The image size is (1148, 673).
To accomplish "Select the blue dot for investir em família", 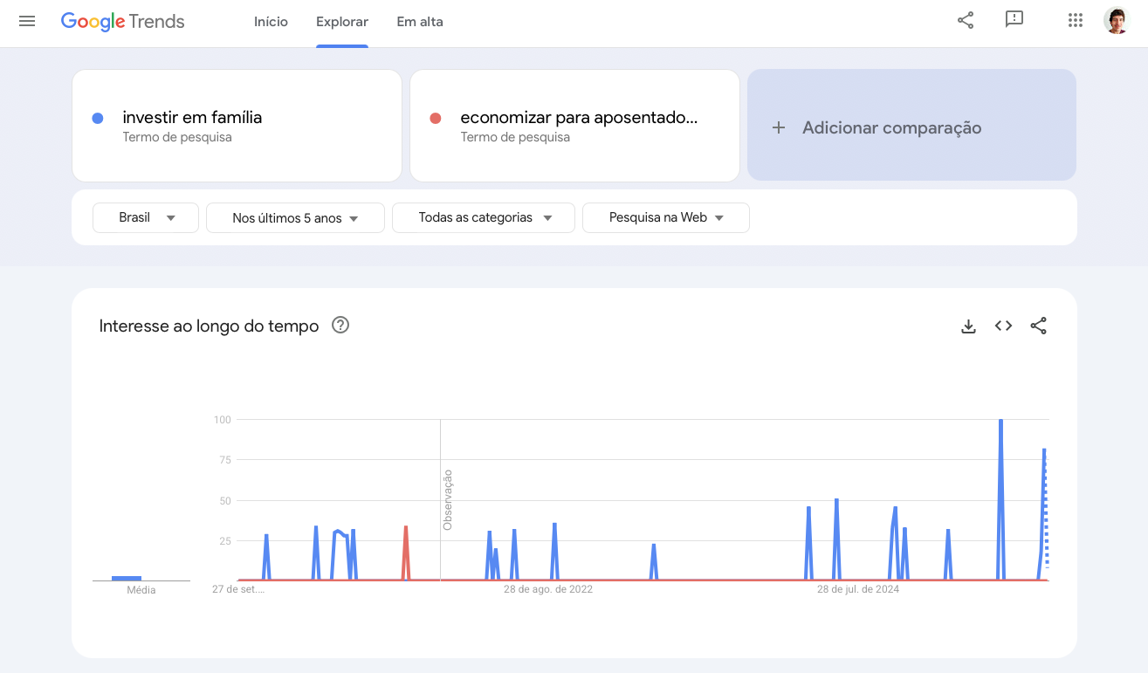I will [97, 117].
